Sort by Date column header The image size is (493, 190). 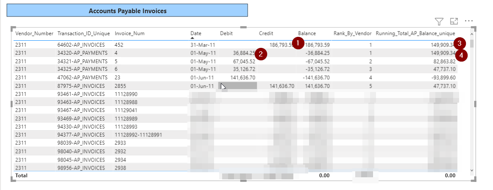click(x=196, y=34)
